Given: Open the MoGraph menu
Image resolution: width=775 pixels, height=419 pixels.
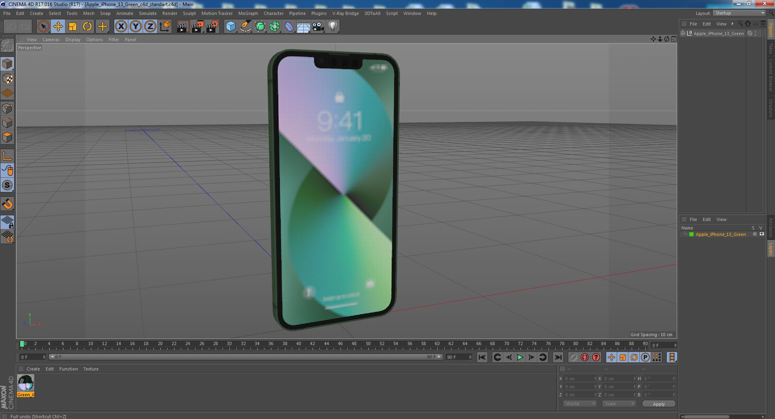Looking at the screenshot, I should (x=248, y=13).
